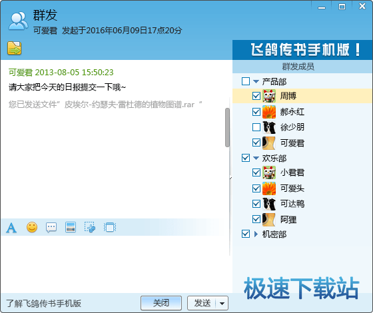Select the 可爱头 member name
The height and width of the screenshot is (313, 373).
[x=292, y=188]
